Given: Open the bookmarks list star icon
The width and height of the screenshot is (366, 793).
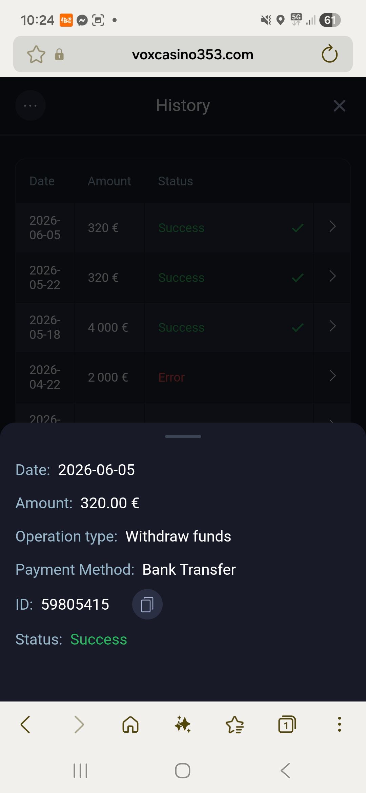Looking at the screenshot, I should coord(235,725).
